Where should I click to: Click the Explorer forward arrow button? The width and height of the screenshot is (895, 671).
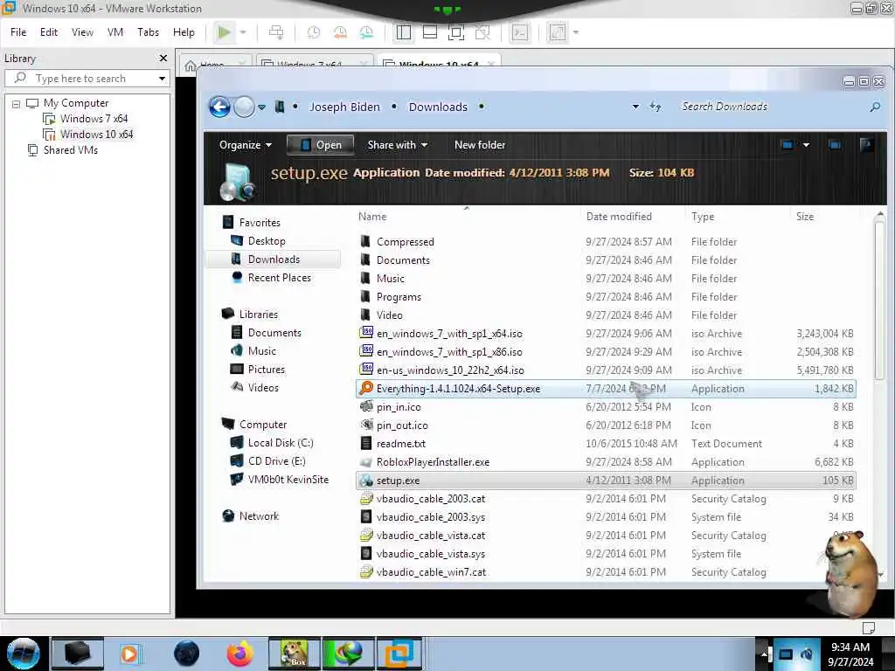245,107
